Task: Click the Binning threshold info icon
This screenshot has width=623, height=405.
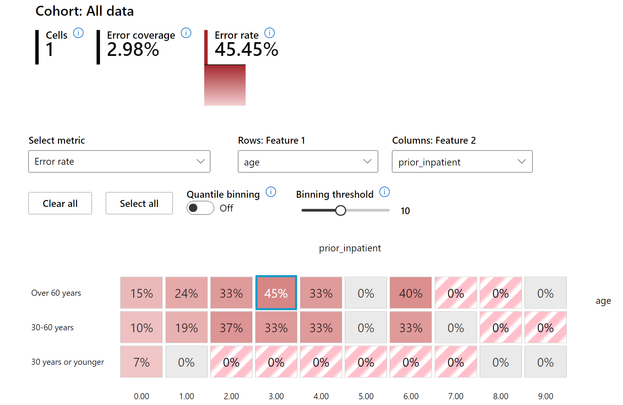Action: [384, 192]
